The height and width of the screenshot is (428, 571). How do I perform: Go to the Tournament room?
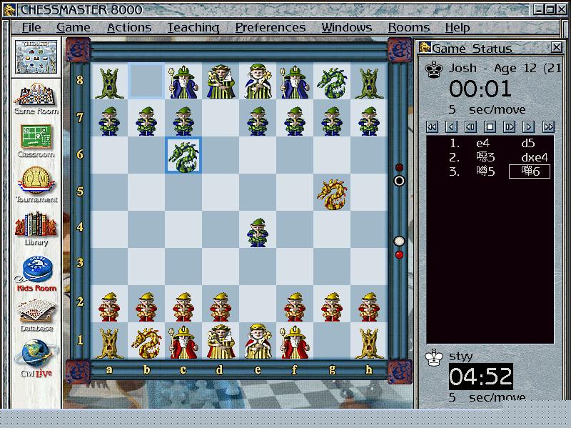pos(36,185)
